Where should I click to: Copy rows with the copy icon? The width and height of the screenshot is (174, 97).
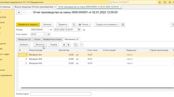click(x=76, y=45)
